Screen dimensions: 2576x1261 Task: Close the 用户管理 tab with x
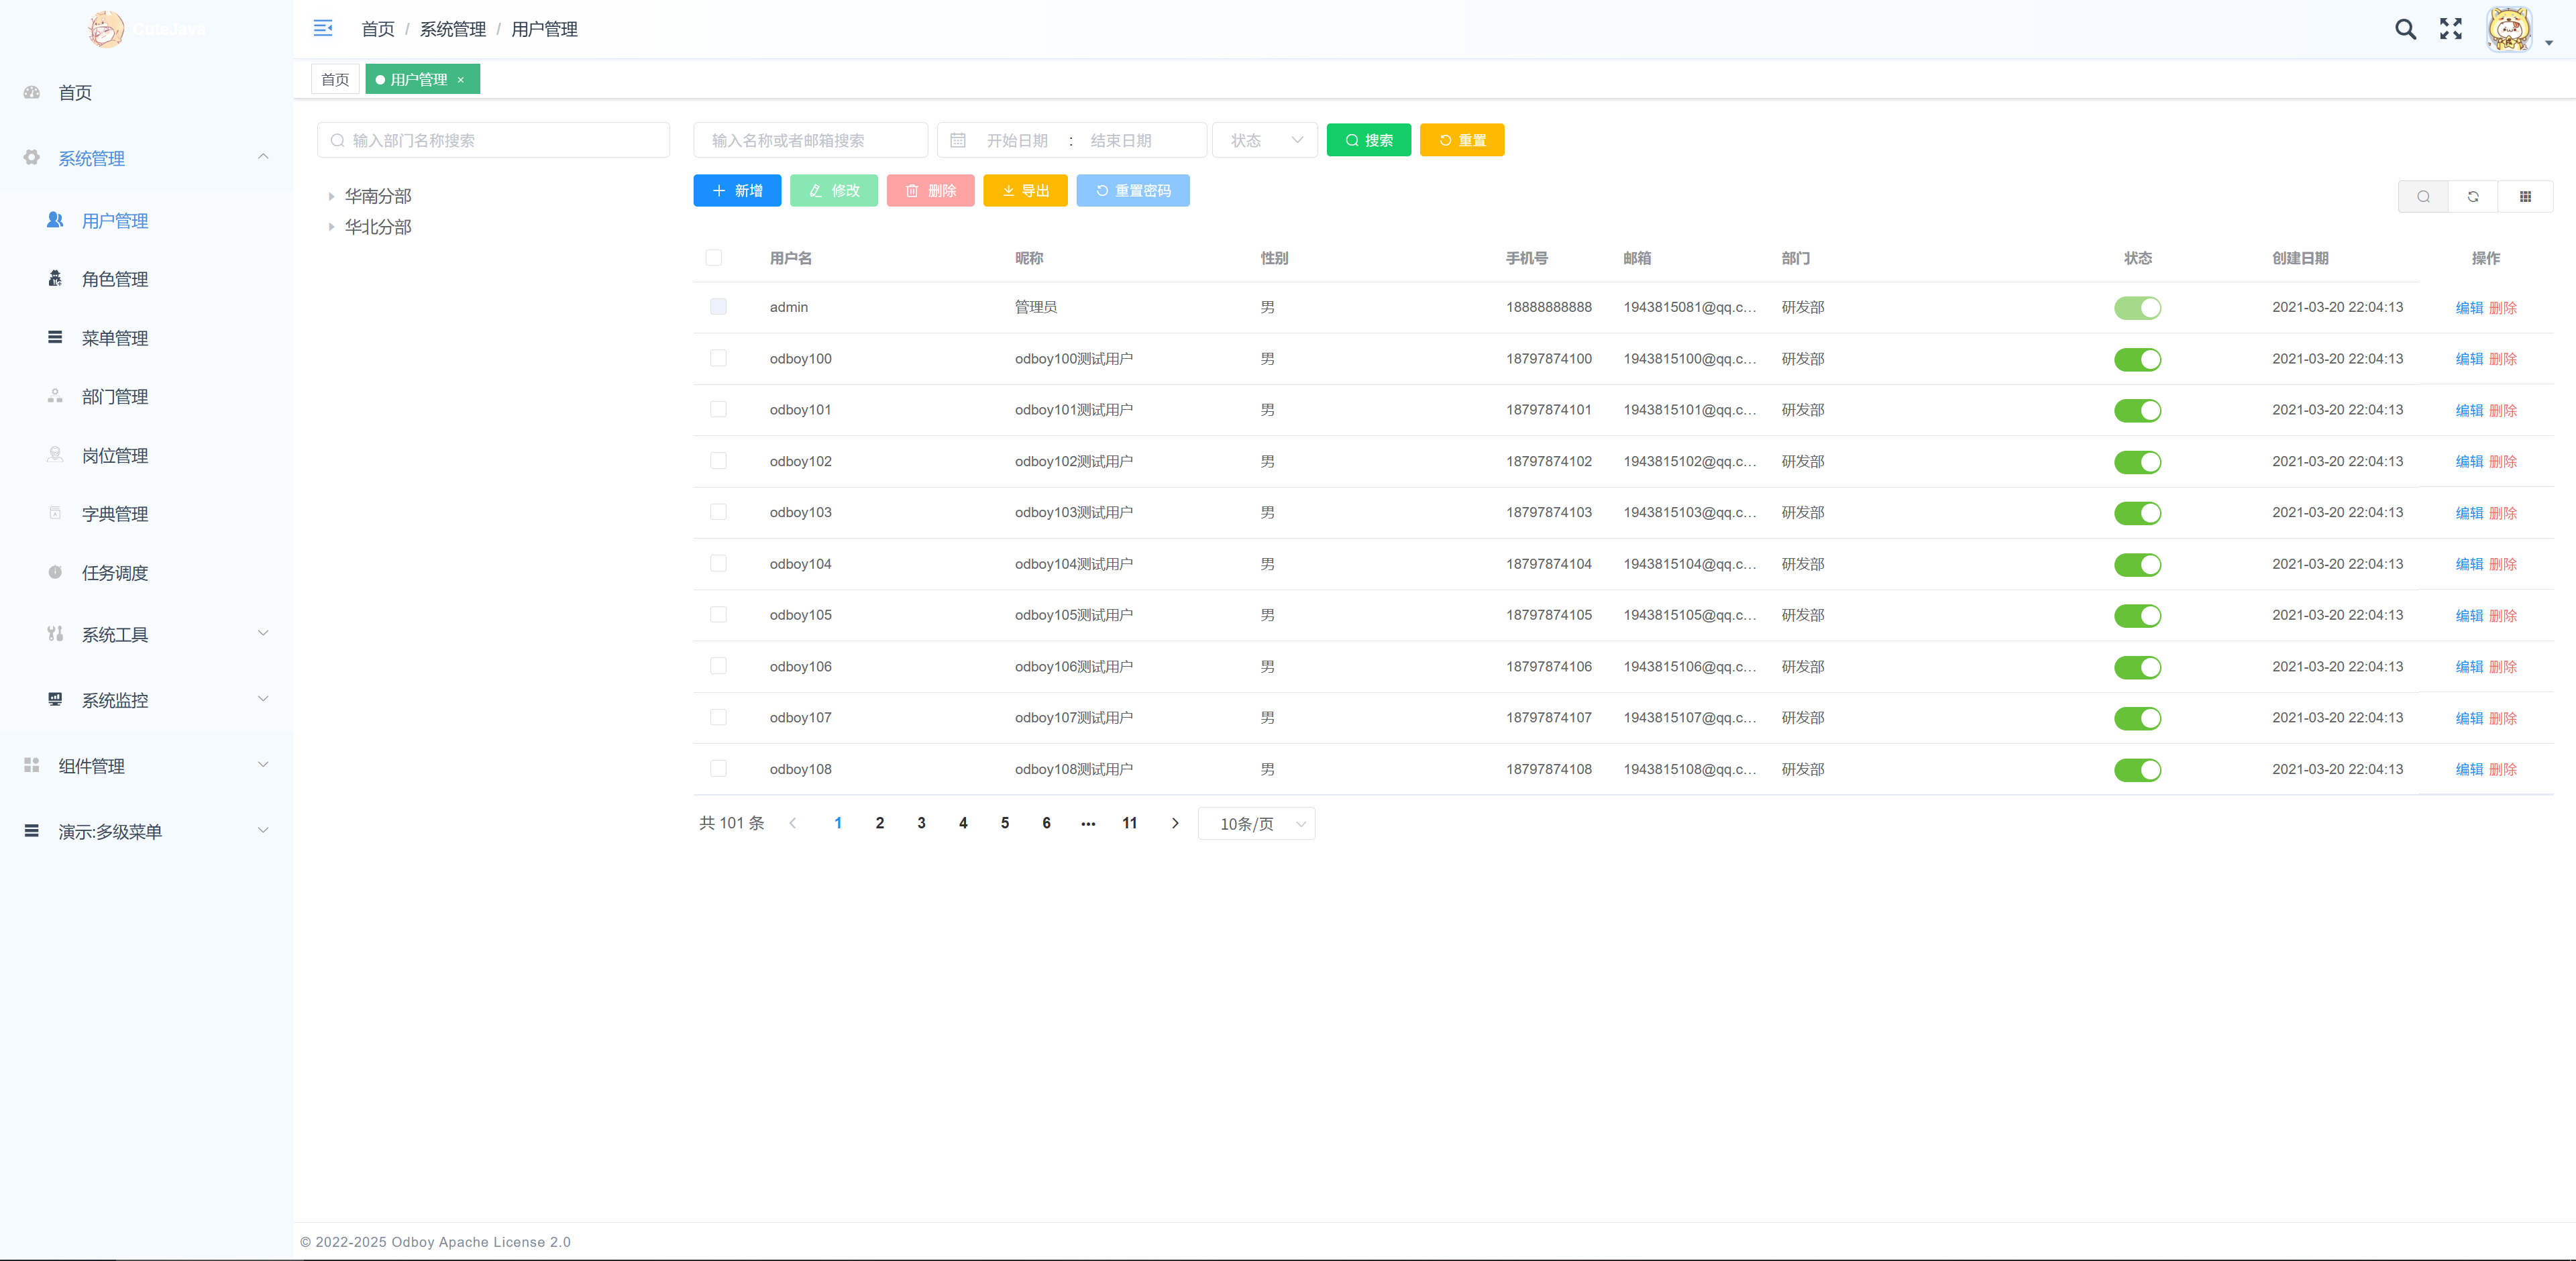461,80
